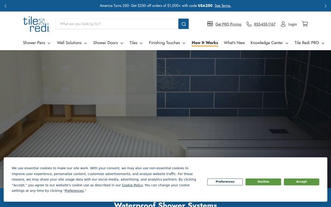
Task: Expand the Tiles chevron
Action: (x=141, y=43)
